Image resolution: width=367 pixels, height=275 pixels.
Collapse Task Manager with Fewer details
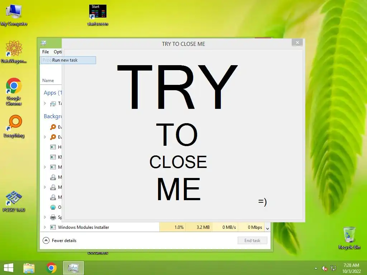60,240
